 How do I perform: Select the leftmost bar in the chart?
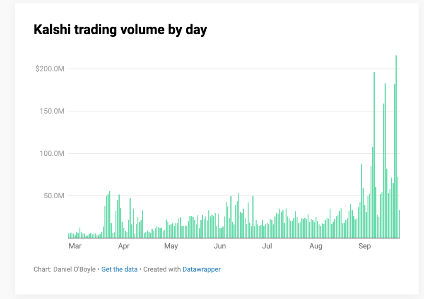(69, 236)
